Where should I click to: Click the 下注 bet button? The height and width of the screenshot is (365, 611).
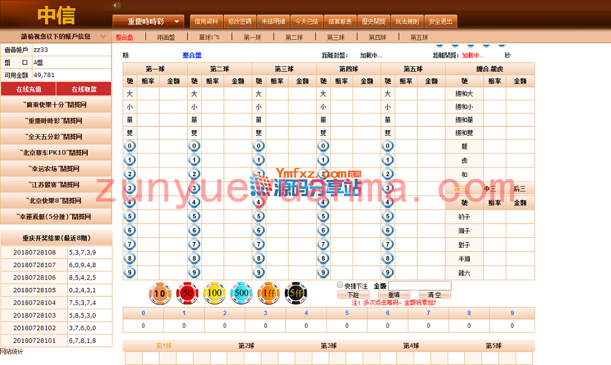pos(353,295)
